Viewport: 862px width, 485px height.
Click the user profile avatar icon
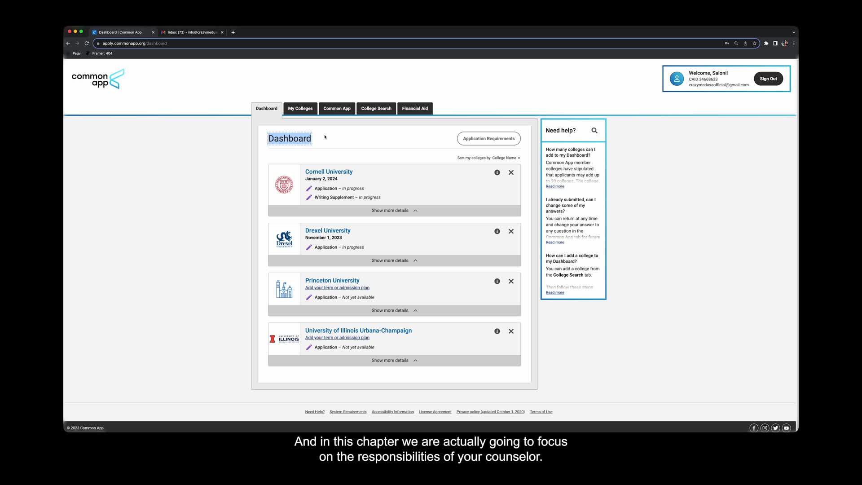pos(677,79)
